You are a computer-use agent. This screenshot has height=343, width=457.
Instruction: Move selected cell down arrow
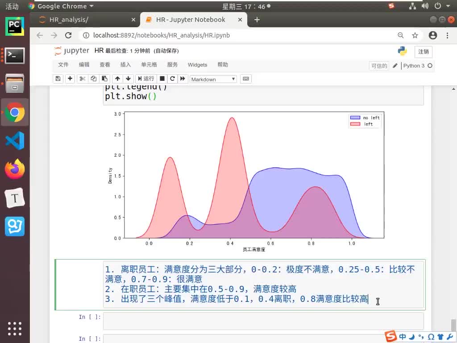coord(128,79)
